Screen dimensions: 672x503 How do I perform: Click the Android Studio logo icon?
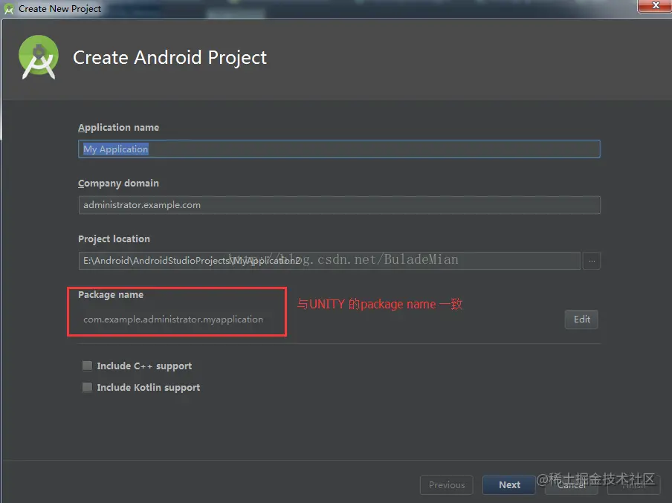pos(39,57)
